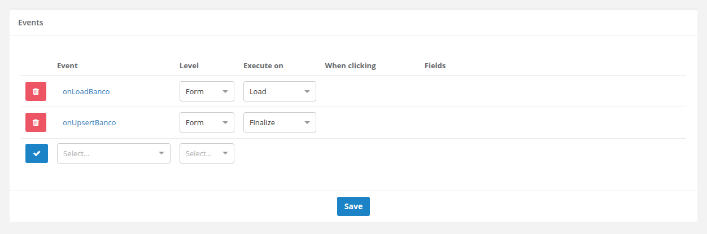Expand Level dropdown for onUpsertBanco row
Viewport: 707px width, 234px height.
click(x=207, y=122)
